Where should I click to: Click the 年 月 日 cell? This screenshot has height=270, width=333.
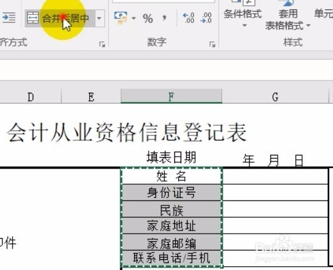(273, 160)
